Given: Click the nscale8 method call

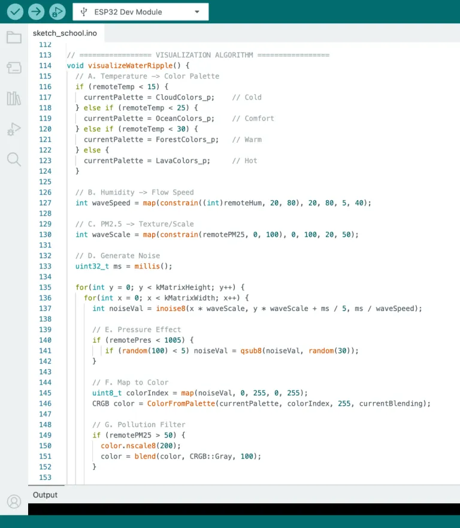Looking at the screenshot, I should click(x=141, y=446).
